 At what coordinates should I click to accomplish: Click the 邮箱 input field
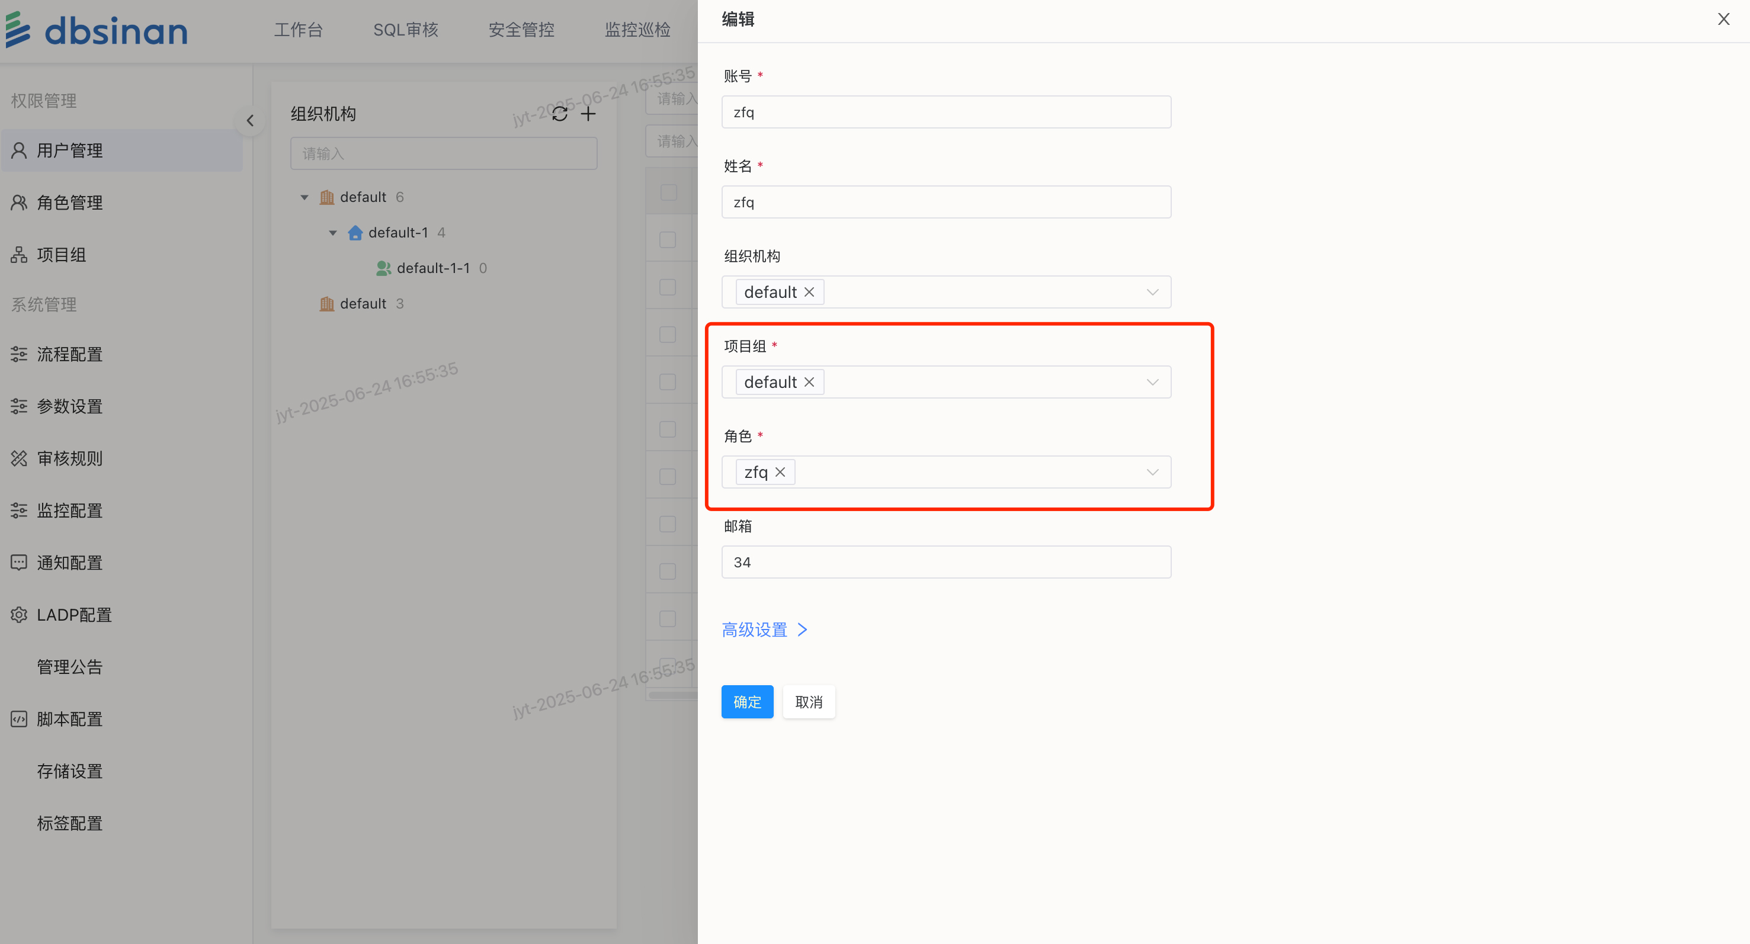(945, 563)
